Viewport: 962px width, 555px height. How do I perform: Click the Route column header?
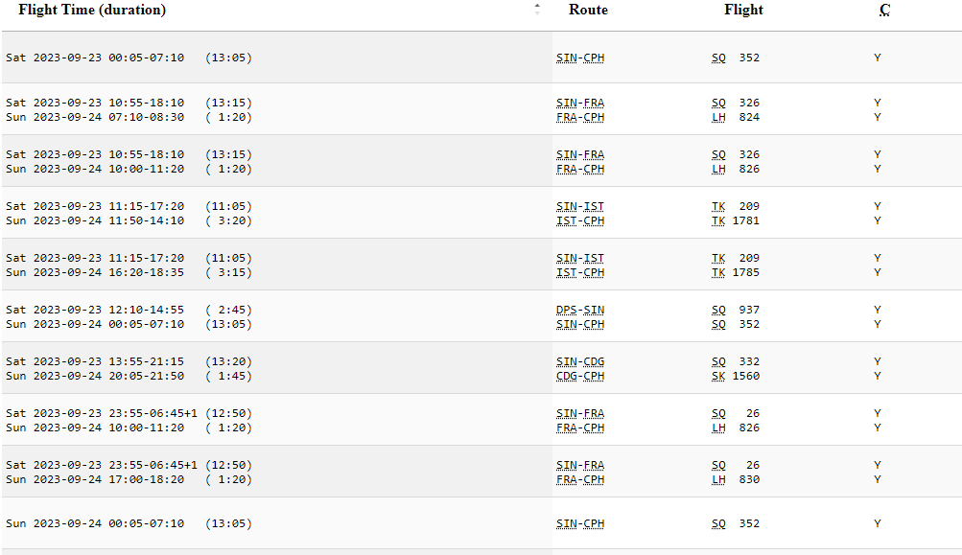(x=588, y=10)
